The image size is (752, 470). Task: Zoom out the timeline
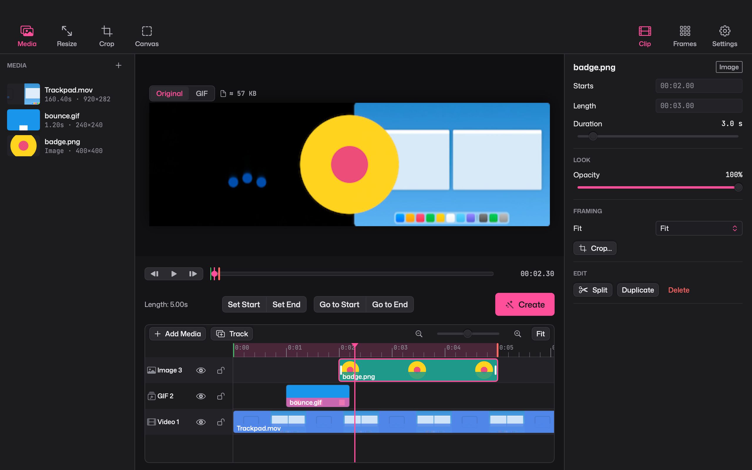tap(419, 333)
